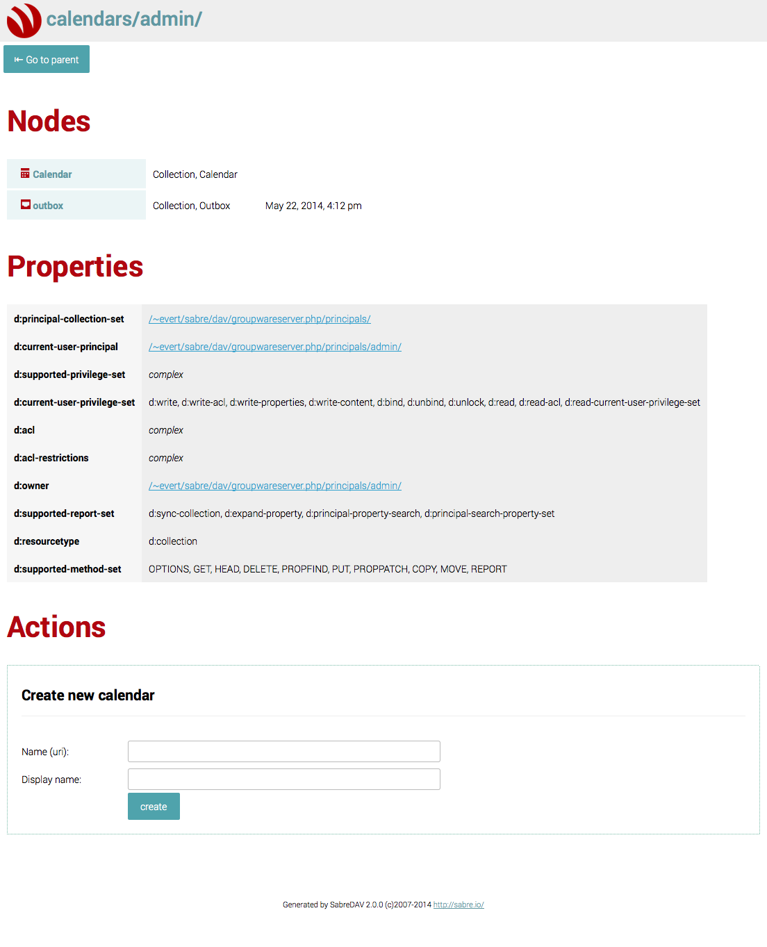Viewport: 767px width, 947px height.
Task: Select the Properties section heading
Action: (x=75, y=267)
